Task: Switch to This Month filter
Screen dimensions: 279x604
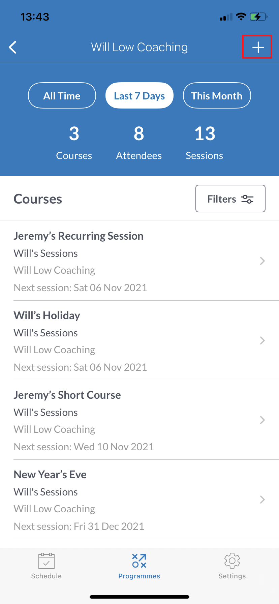Action: coord(217,96)
